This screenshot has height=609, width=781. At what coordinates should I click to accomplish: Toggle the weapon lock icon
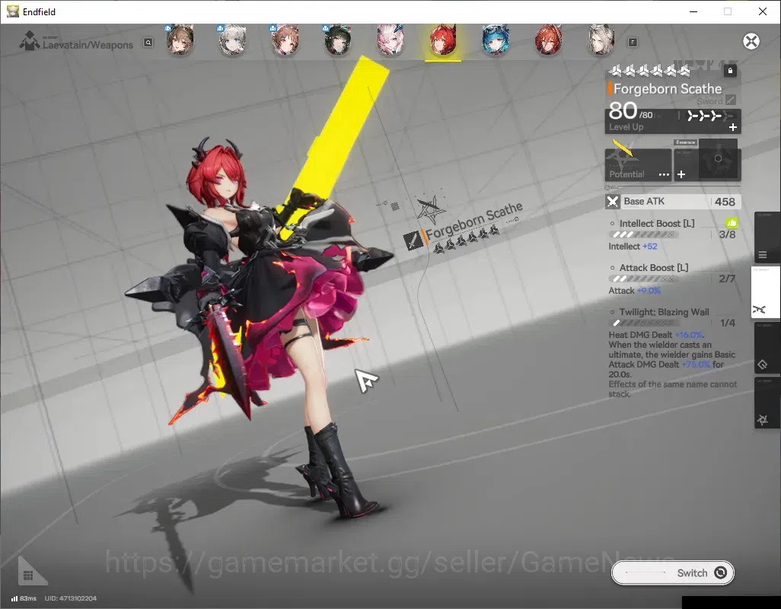click(730, 71)
